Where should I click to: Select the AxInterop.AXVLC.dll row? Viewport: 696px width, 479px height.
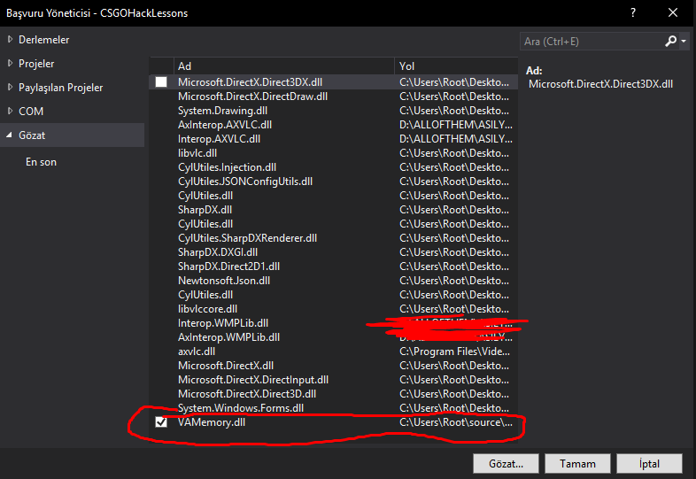(x=333, y=125)
